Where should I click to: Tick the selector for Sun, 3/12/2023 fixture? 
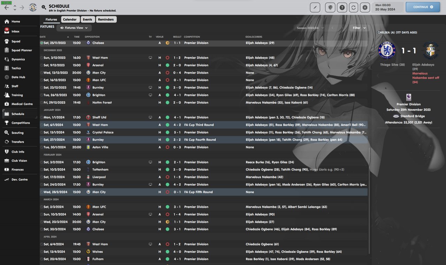tap(42, 58)
